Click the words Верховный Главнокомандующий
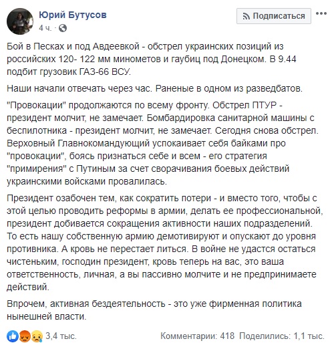This screenshot has height=347, width=330. (x=78, y=143)
